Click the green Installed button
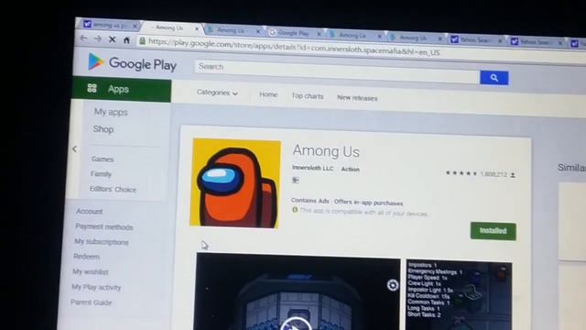The image size is (586, 330). tap(494, 231)
